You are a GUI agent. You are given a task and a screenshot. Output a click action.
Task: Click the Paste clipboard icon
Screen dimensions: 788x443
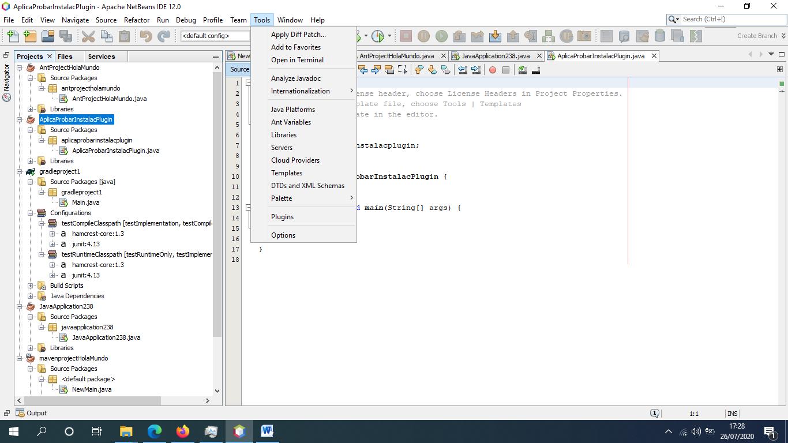[x=124, y=36]
